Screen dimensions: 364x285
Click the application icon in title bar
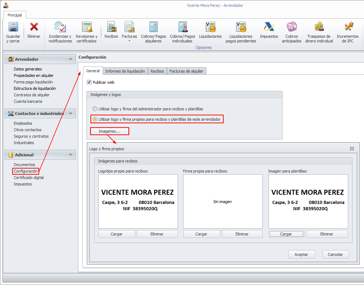6,5
